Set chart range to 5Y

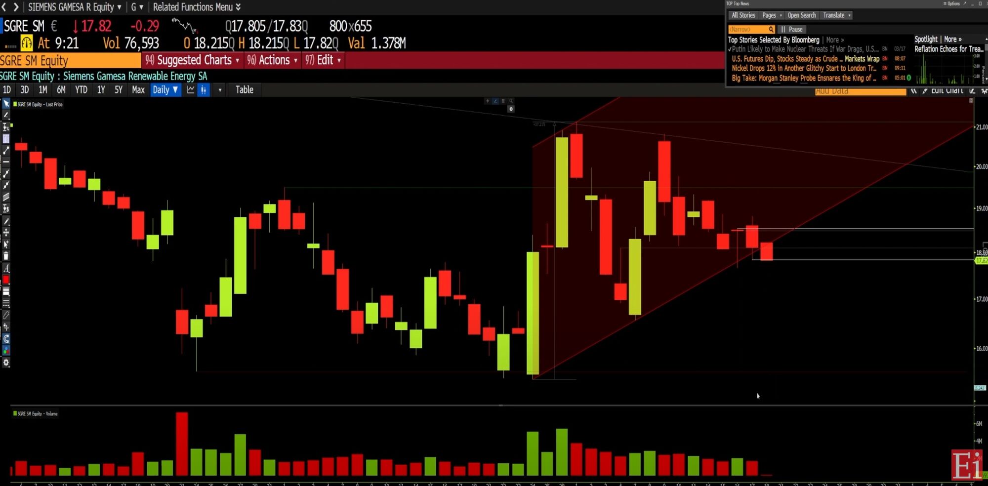[119, 90]
